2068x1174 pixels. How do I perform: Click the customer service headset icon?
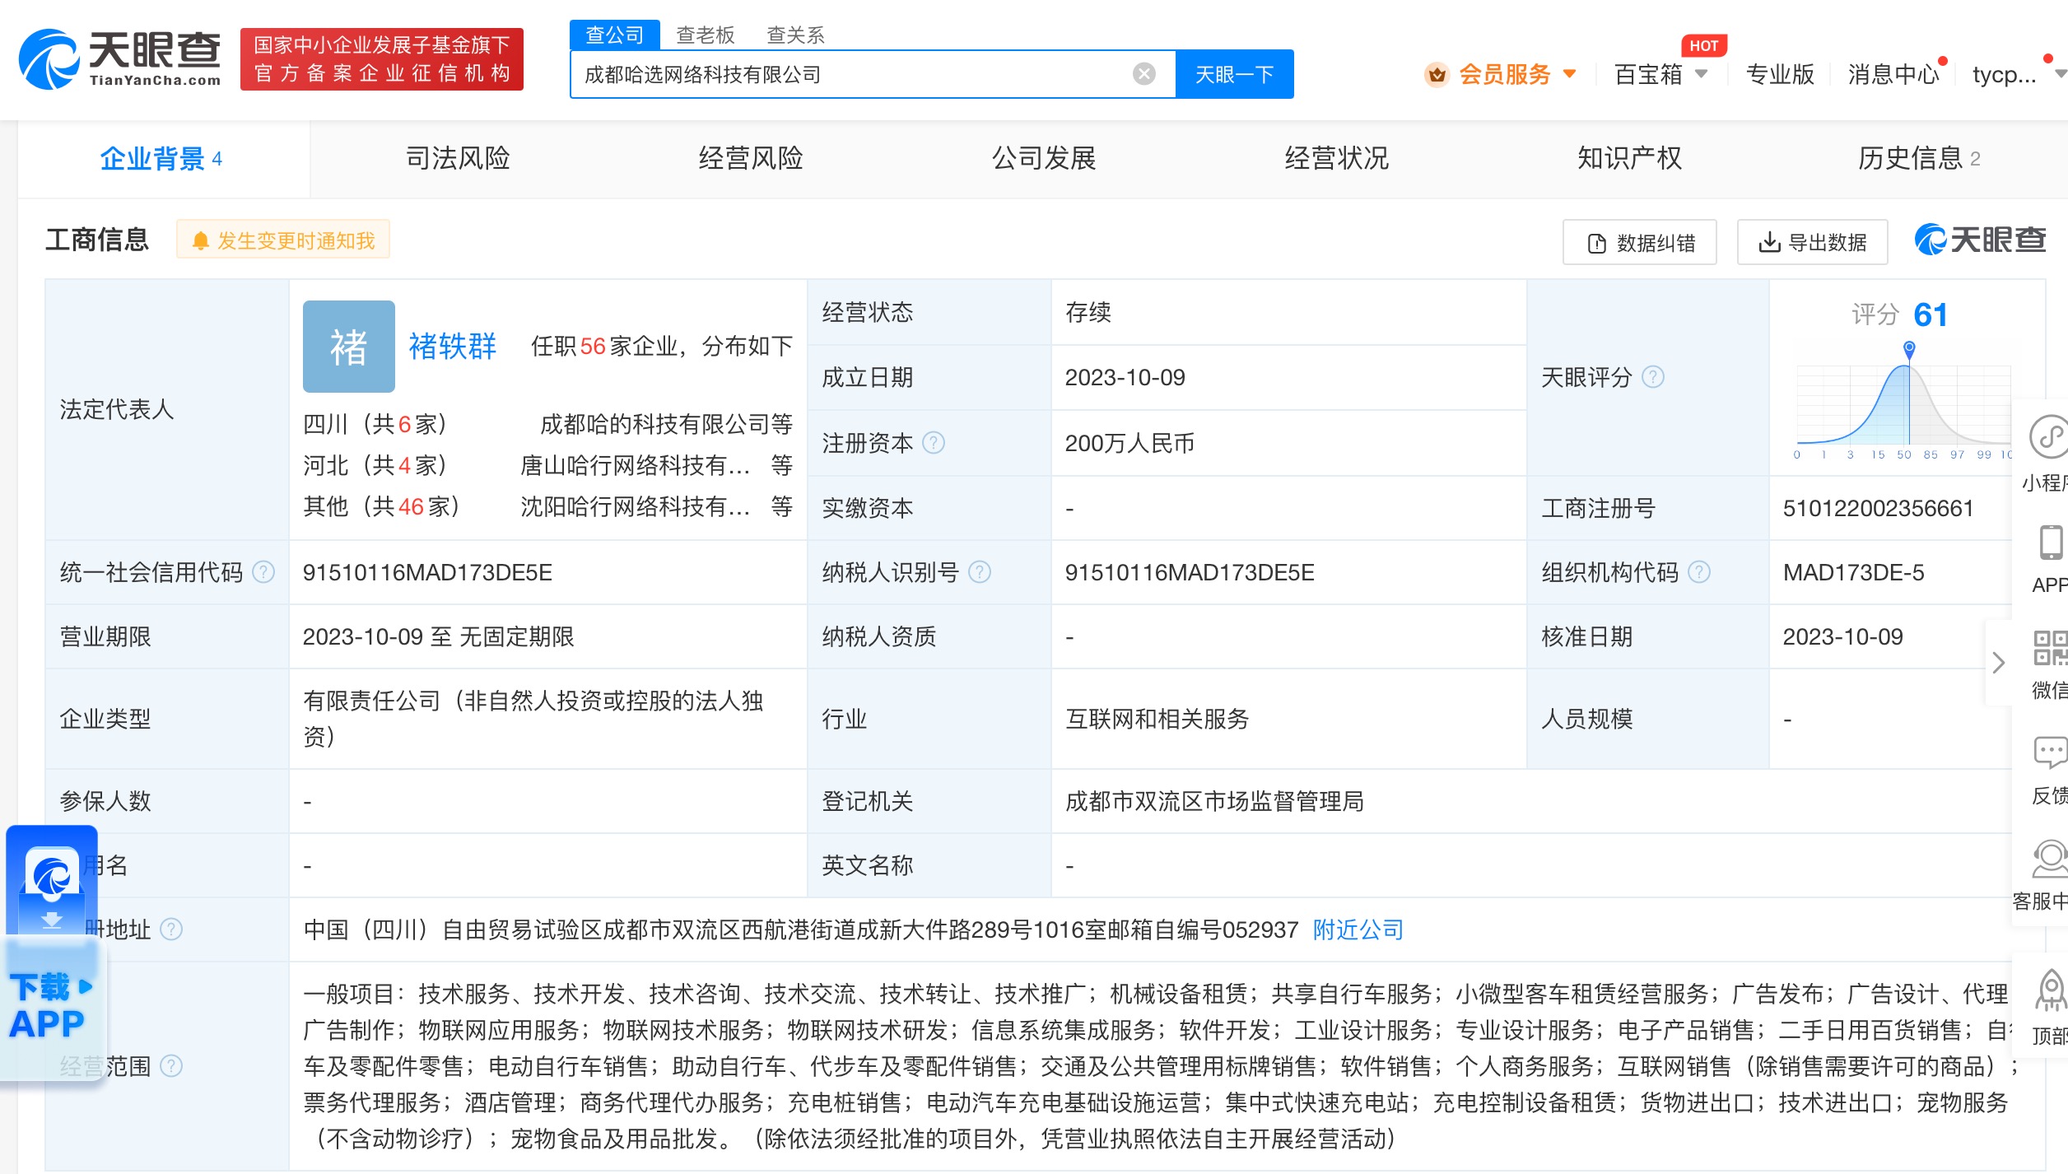pos(2050,860)
